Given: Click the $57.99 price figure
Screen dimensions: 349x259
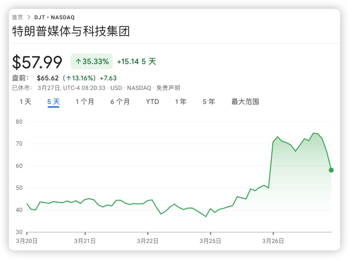Looking at the screenshot, I should (37, 62).
